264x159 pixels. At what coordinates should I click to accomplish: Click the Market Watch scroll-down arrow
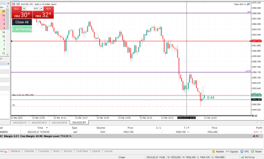[x=8, y=54]
